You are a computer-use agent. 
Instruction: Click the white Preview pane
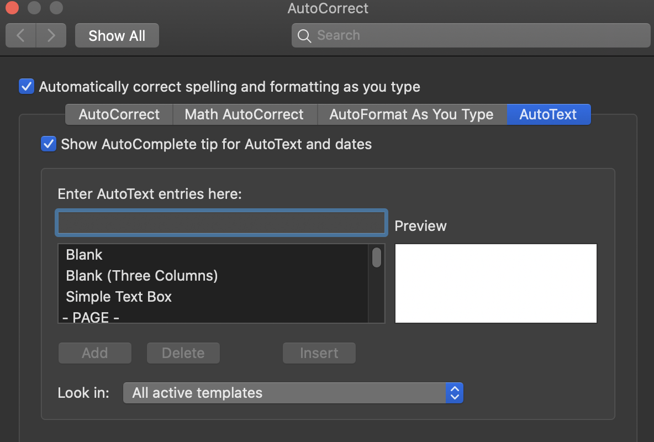[496, 283]
